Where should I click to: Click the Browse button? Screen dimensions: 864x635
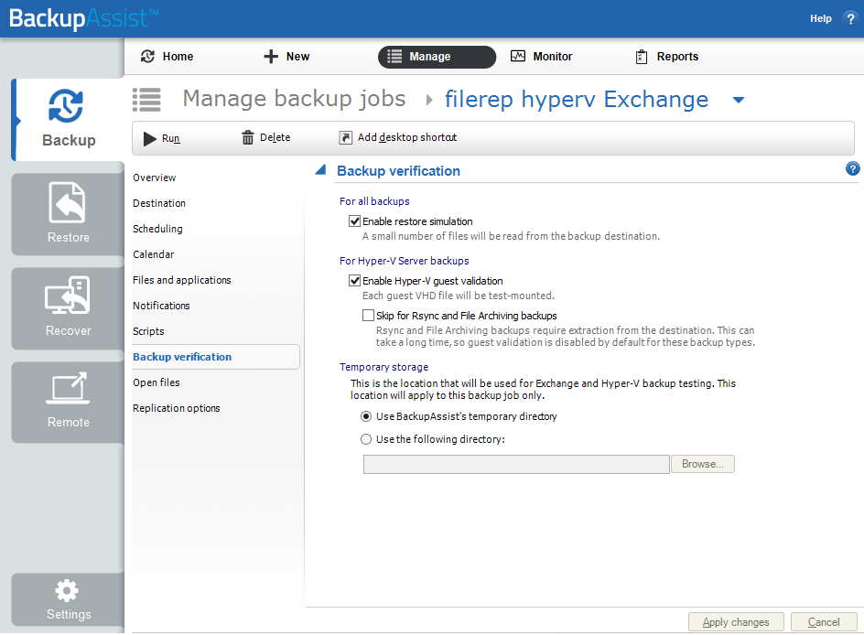tap(703, 464)
